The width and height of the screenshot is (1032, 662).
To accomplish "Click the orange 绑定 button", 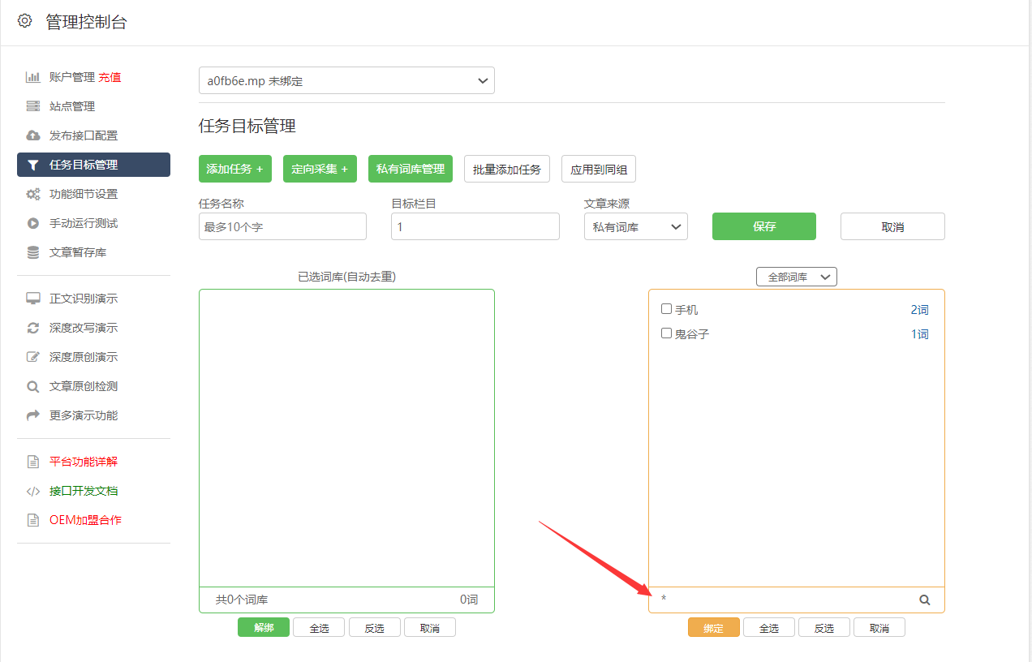I will (713, 628).
